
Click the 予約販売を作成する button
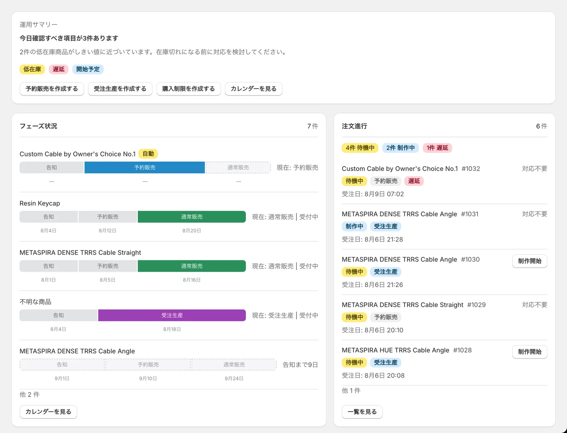click(x=52, y=89)
